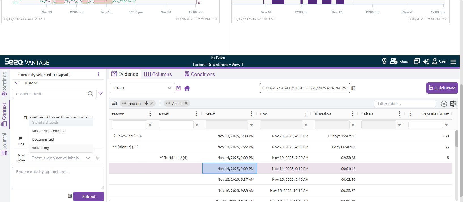Click the Flag icon

[21, 139]
